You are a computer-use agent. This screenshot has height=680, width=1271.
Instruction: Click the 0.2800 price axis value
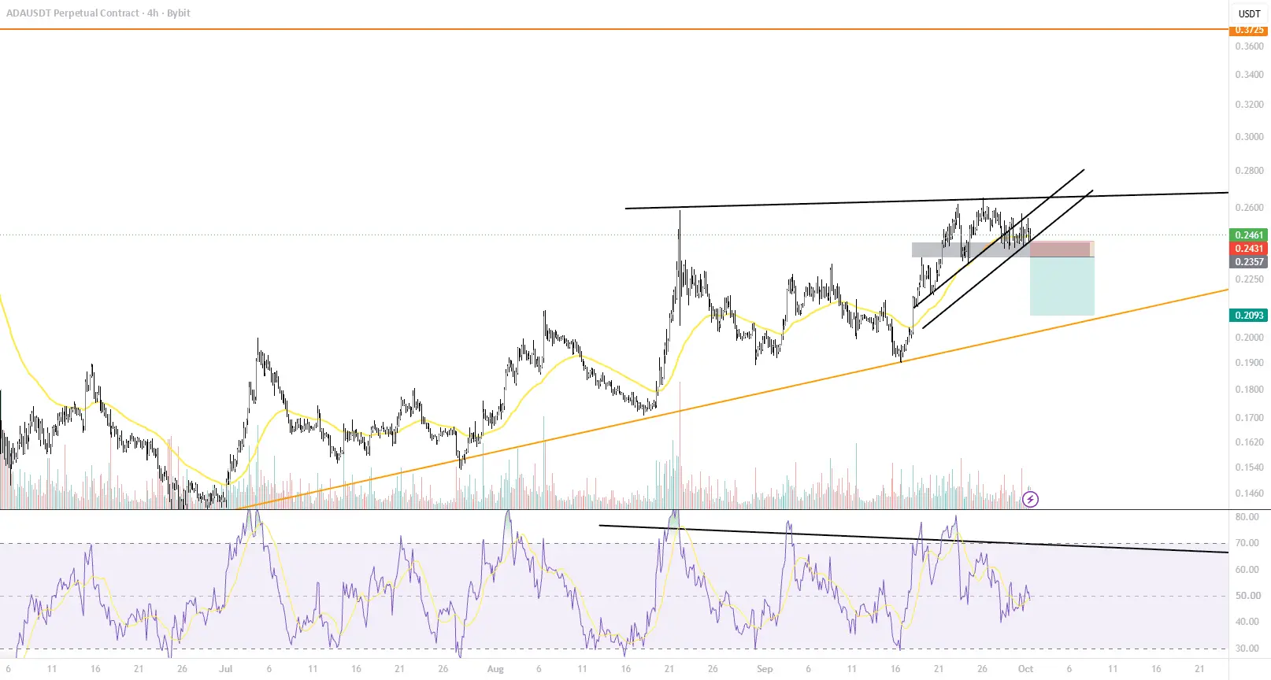coord(1249,170)
